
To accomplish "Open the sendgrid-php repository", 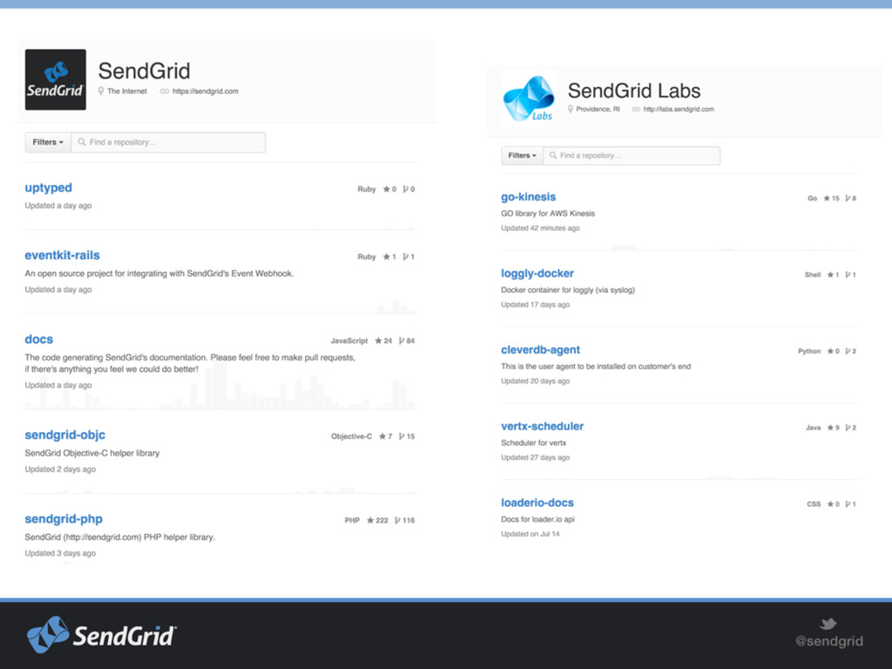I will [64, 519].
